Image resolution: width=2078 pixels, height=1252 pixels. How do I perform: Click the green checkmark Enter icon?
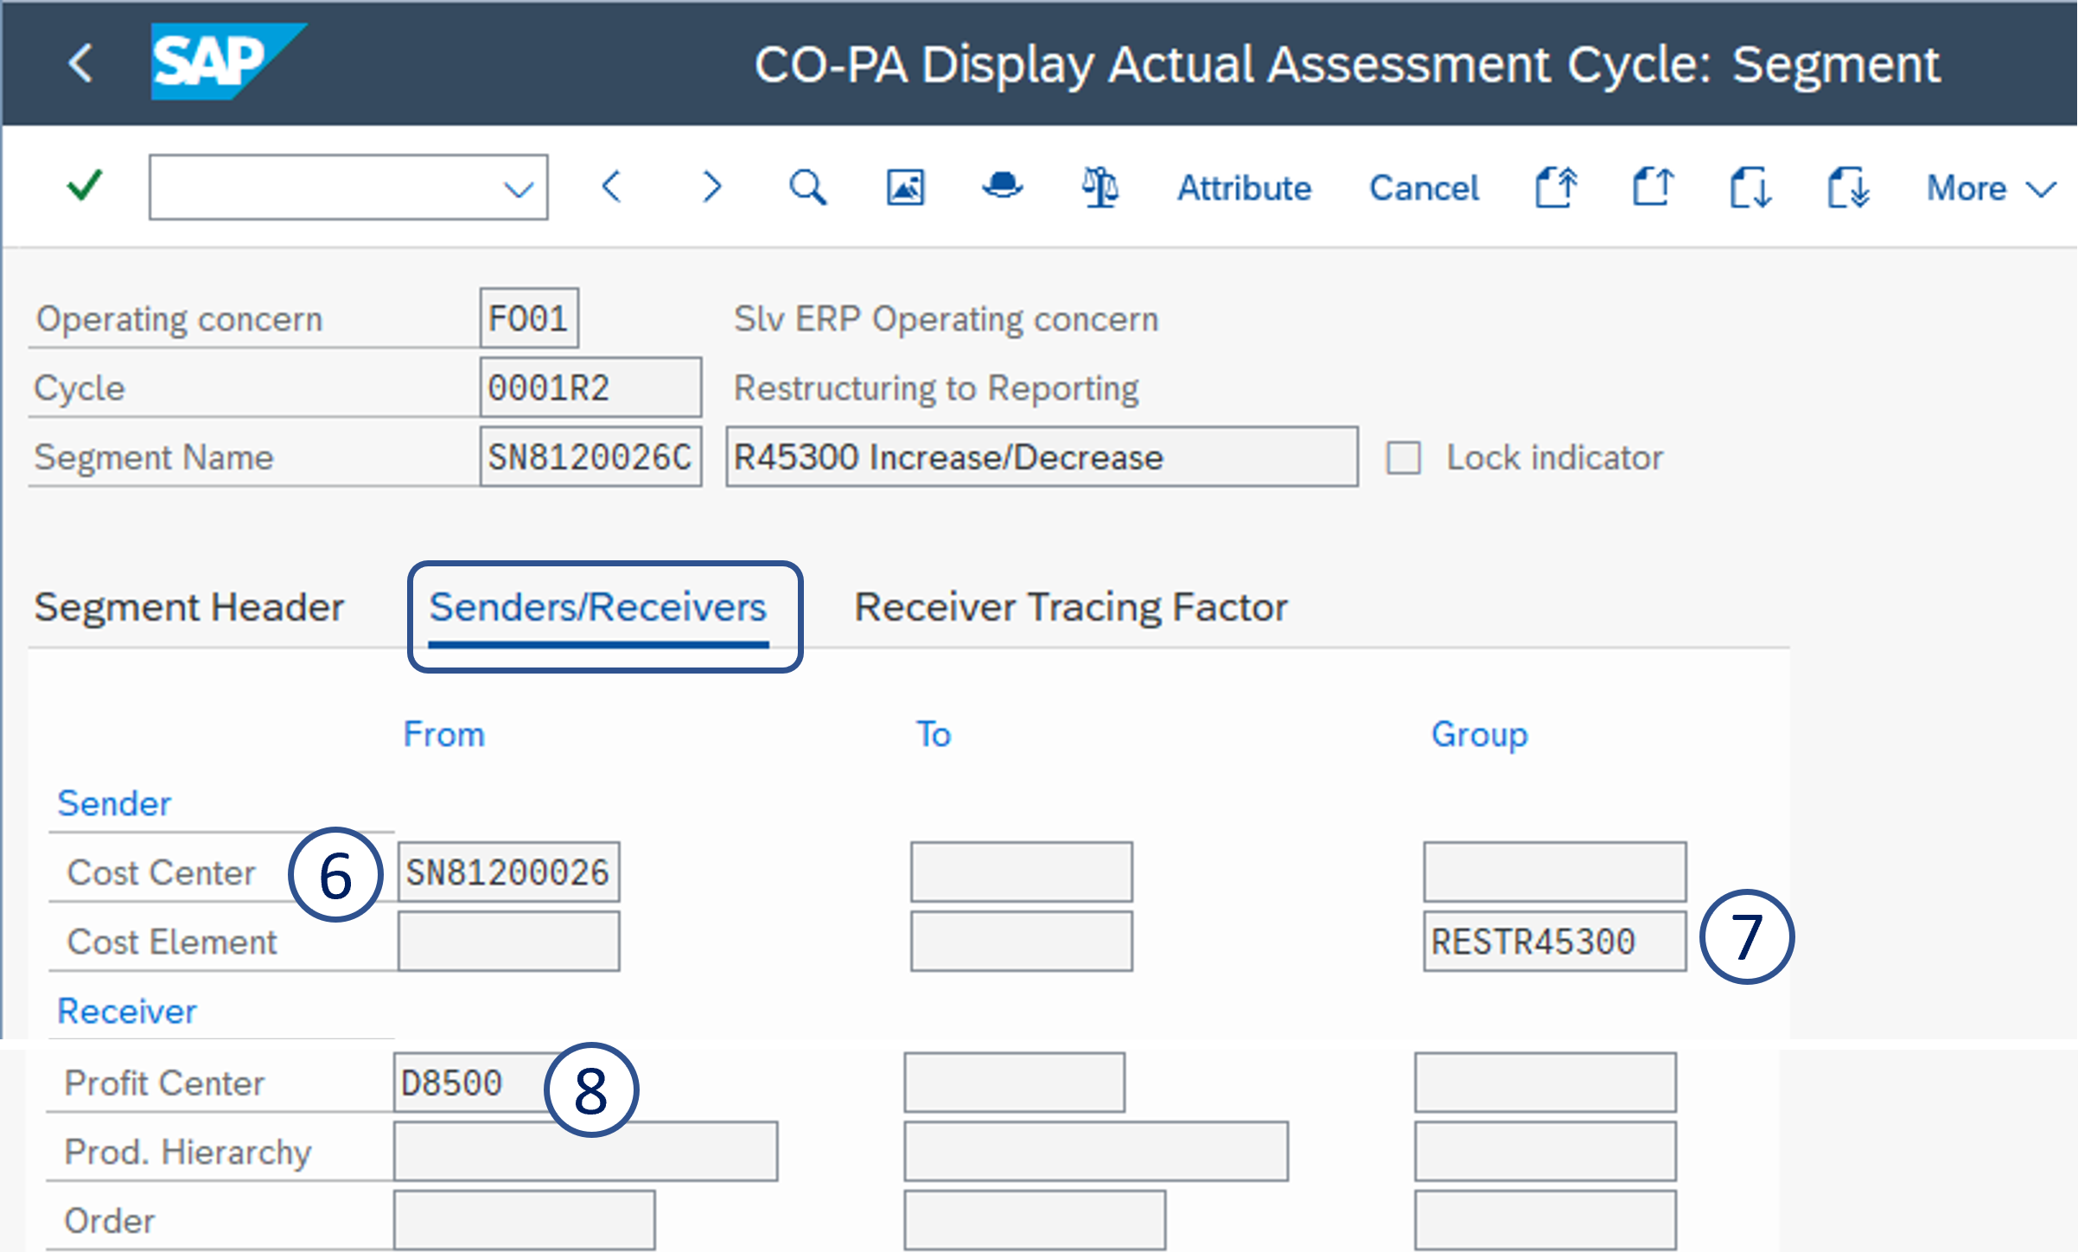85,186
